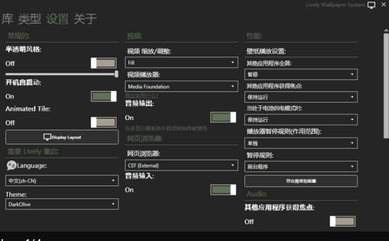Click the Display Layout button
The height and width of the screenshot is (241, 389).
coord(62,138)
